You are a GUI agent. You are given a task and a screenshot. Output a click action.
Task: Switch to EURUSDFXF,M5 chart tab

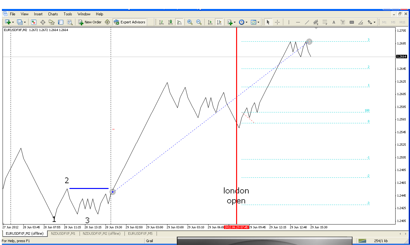(x=140, y=233)
